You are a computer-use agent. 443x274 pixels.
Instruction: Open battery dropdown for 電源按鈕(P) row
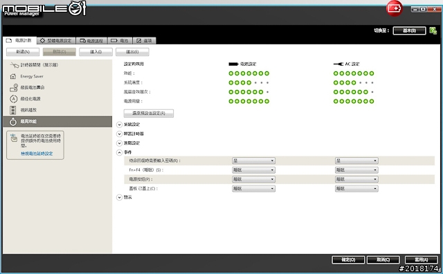click(x=253, y=179)
